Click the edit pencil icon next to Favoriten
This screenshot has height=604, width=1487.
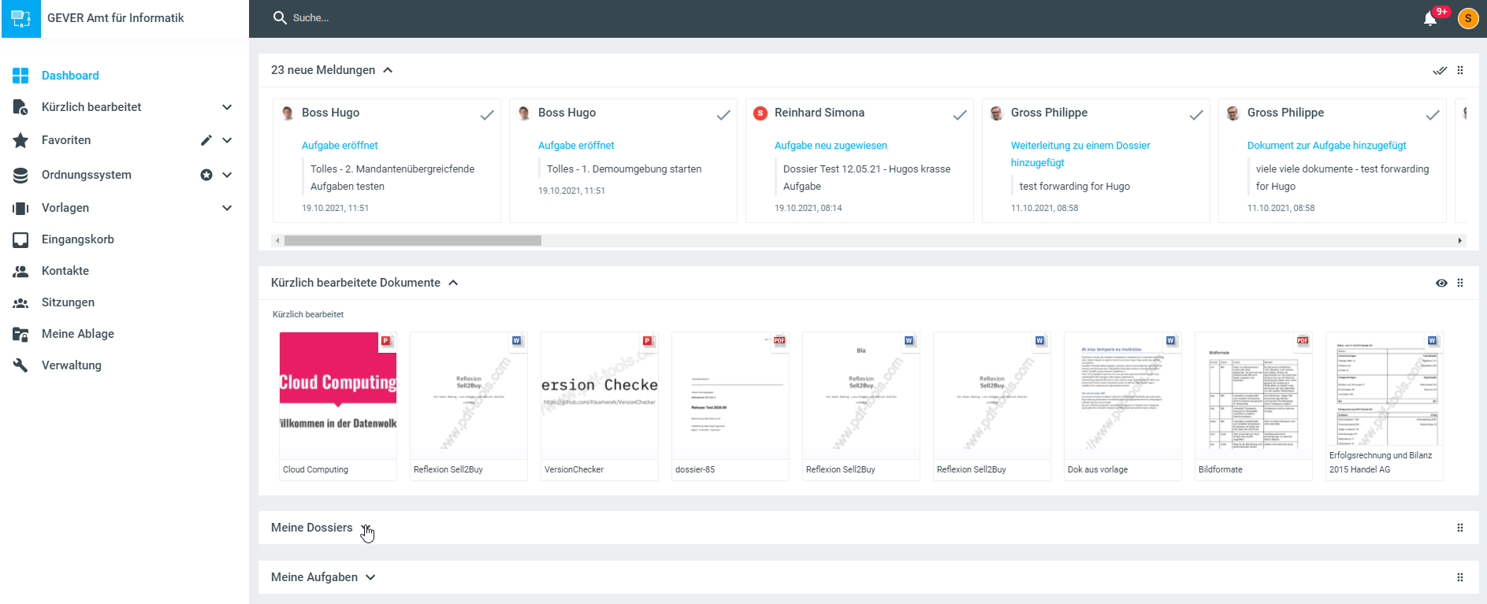[206, 140]
